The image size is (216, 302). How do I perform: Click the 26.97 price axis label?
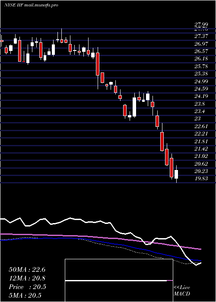pyautogui.click(x=201, y=44)
